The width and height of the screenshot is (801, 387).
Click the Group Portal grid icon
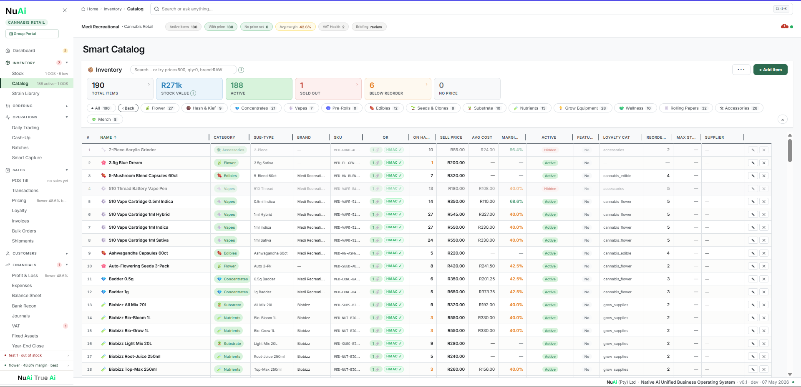[x=11, y=34]
